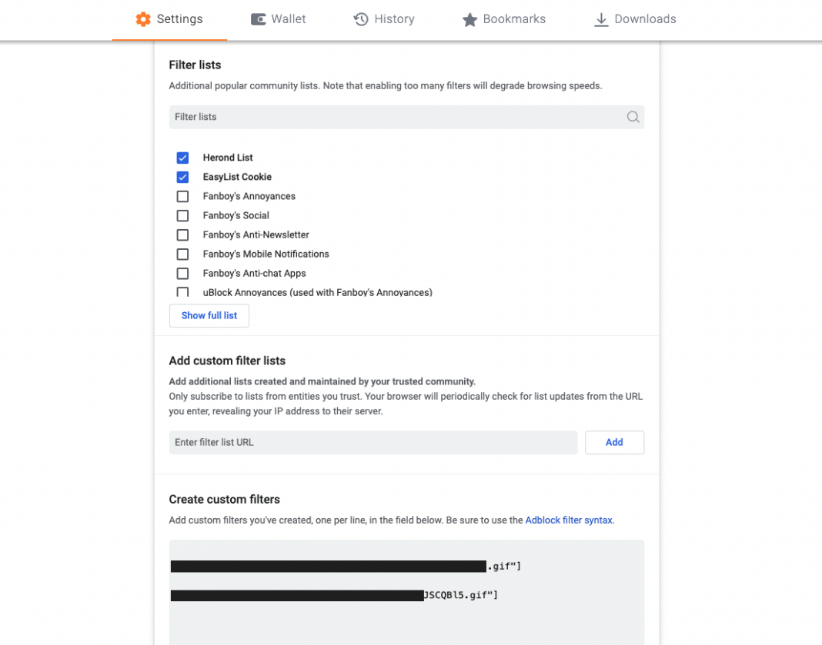Expand the filters via Show full list
Screen dimensions: 822x645
[209, 315]
